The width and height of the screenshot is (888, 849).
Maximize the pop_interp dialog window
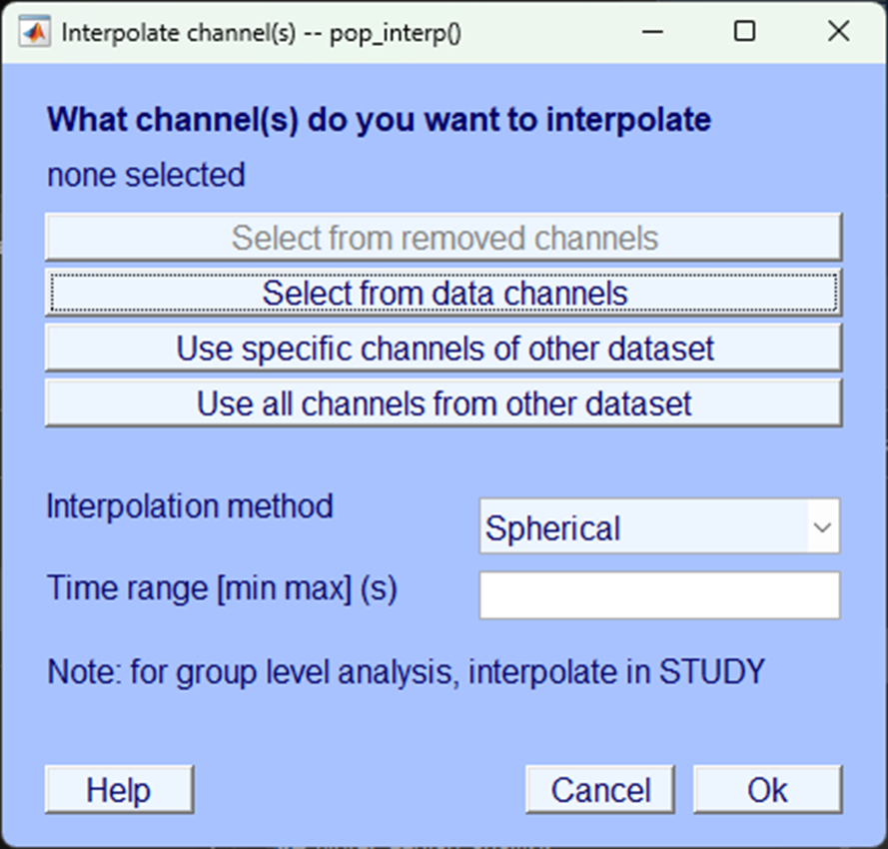pos(744,31)
